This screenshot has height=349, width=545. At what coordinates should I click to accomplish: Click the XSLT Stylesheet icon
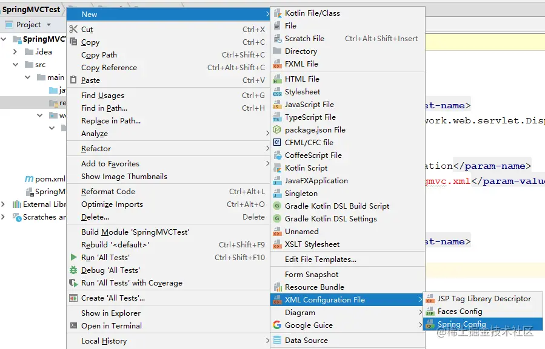pyautogui.click(x=277, y=244)
